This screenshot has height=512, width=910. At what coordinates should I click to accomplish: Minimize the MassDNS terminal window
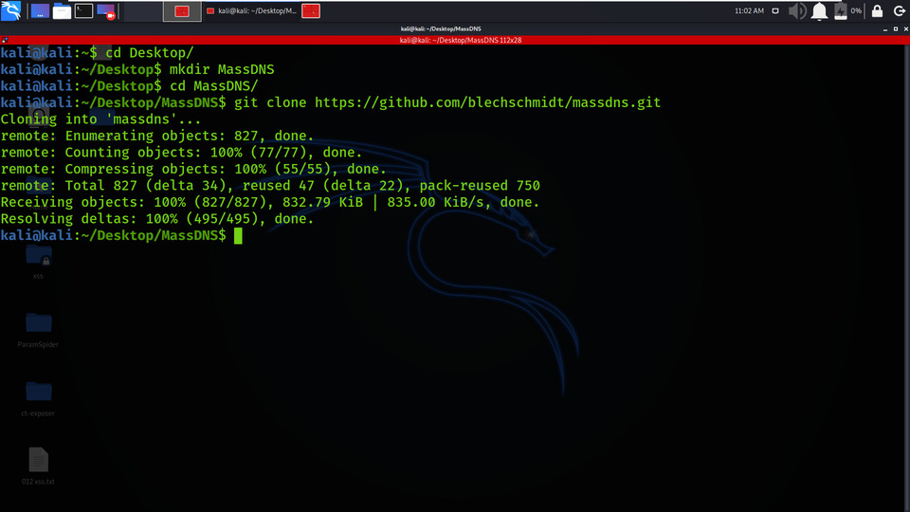click(885, 29)
